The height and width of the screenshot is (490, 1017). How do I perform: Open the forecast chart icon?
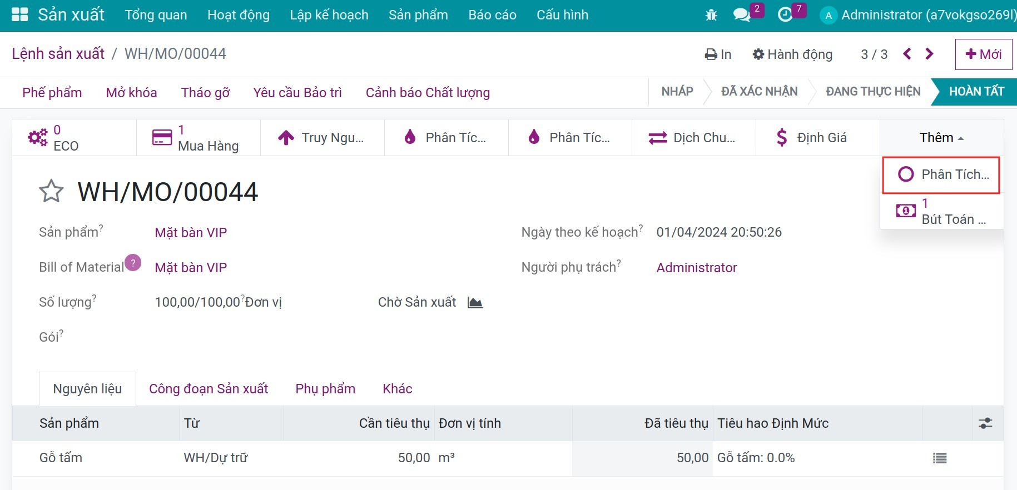point(475,302)
